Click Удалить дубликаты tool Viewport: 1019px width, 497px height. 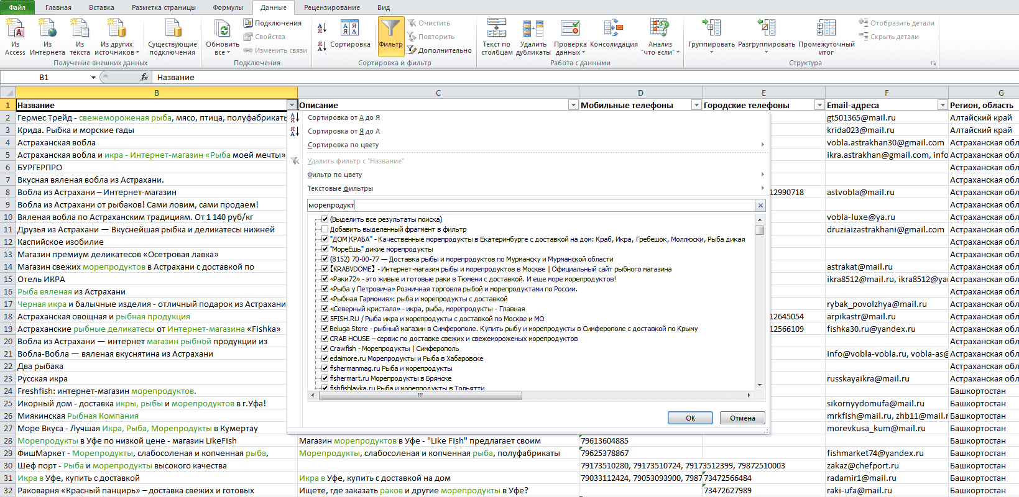click(x=533, y=37)
